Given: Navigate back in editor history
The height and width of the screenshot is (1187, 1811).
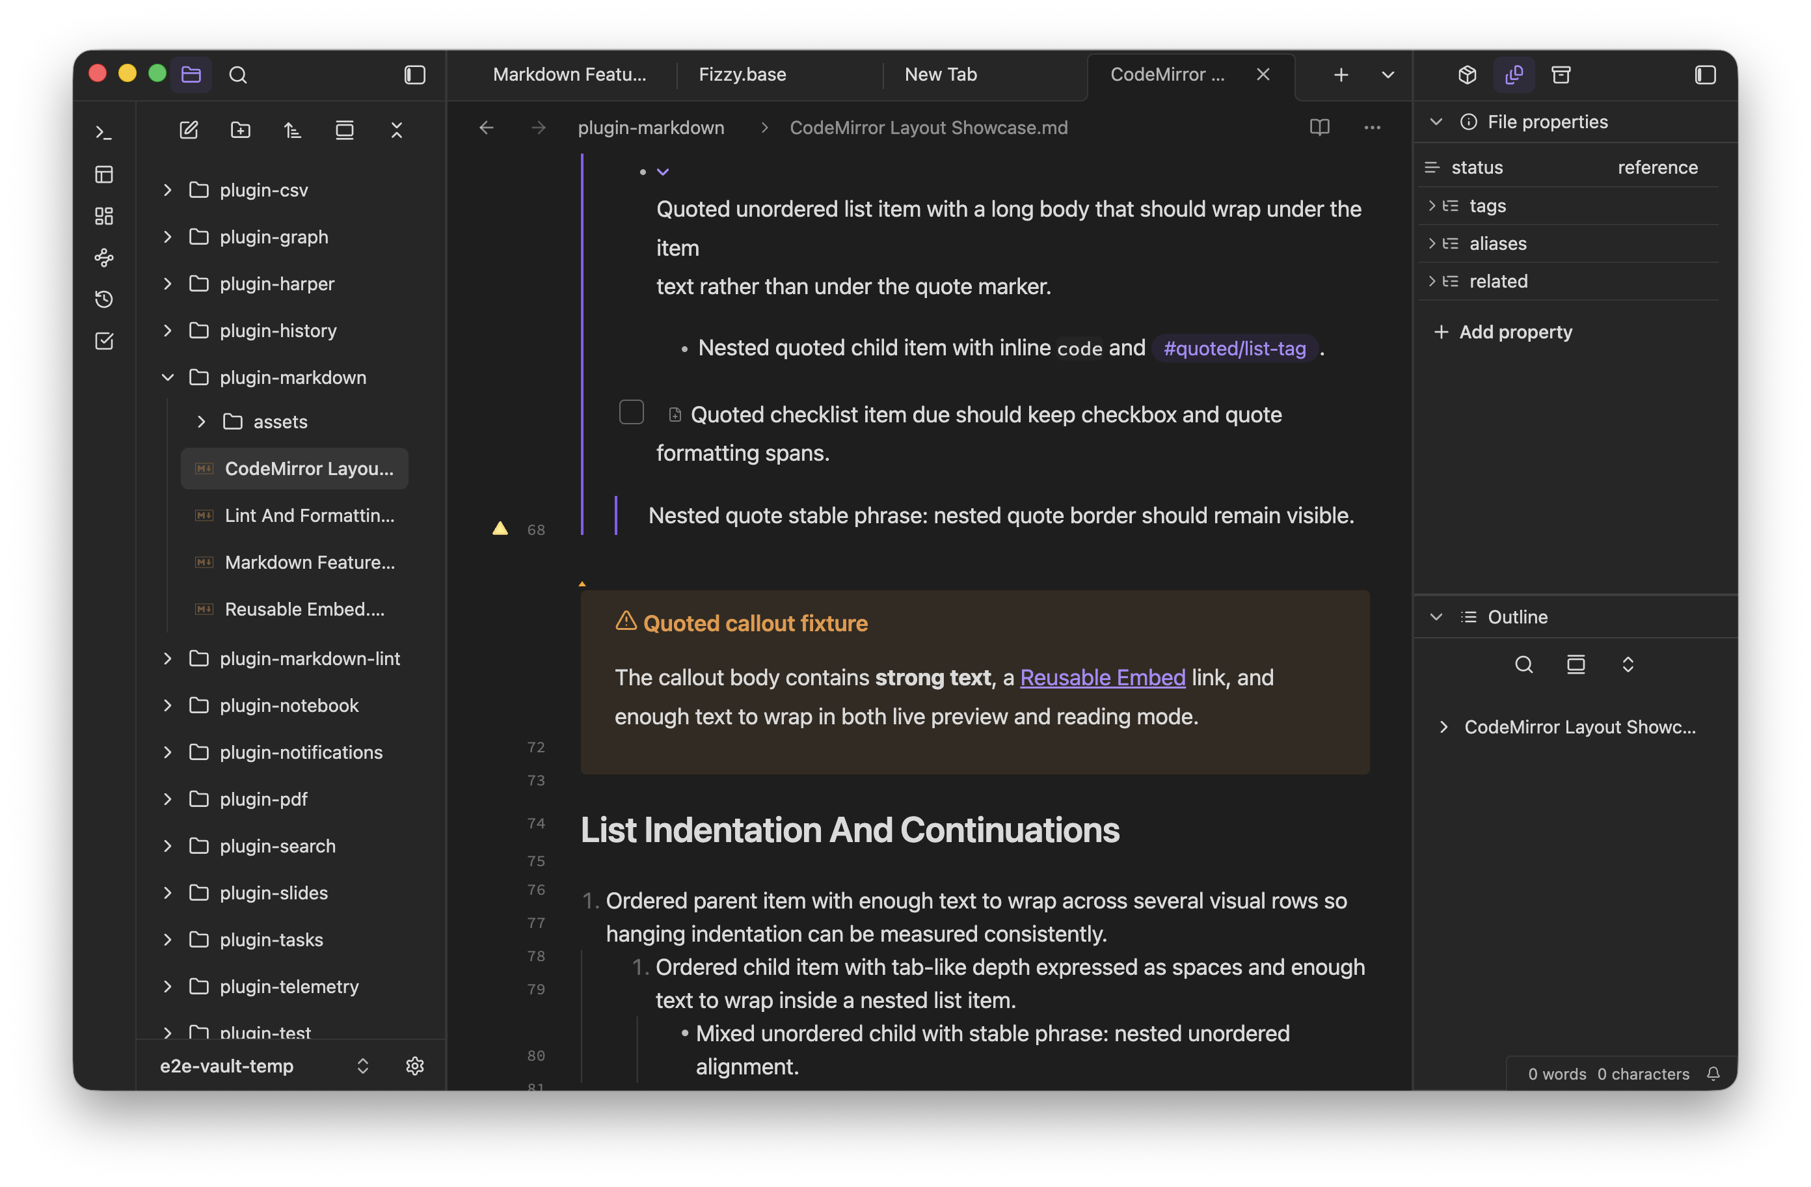Looking at the screenshot, I should click(486, 127).
